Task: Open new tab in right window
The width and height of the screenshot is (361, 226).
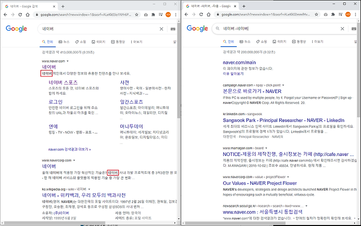Action: click(244, 6)
